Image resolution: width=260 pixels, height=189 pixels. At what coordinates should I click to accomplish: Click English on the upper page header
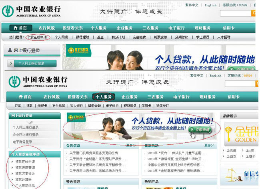click(x=210, y=5)
